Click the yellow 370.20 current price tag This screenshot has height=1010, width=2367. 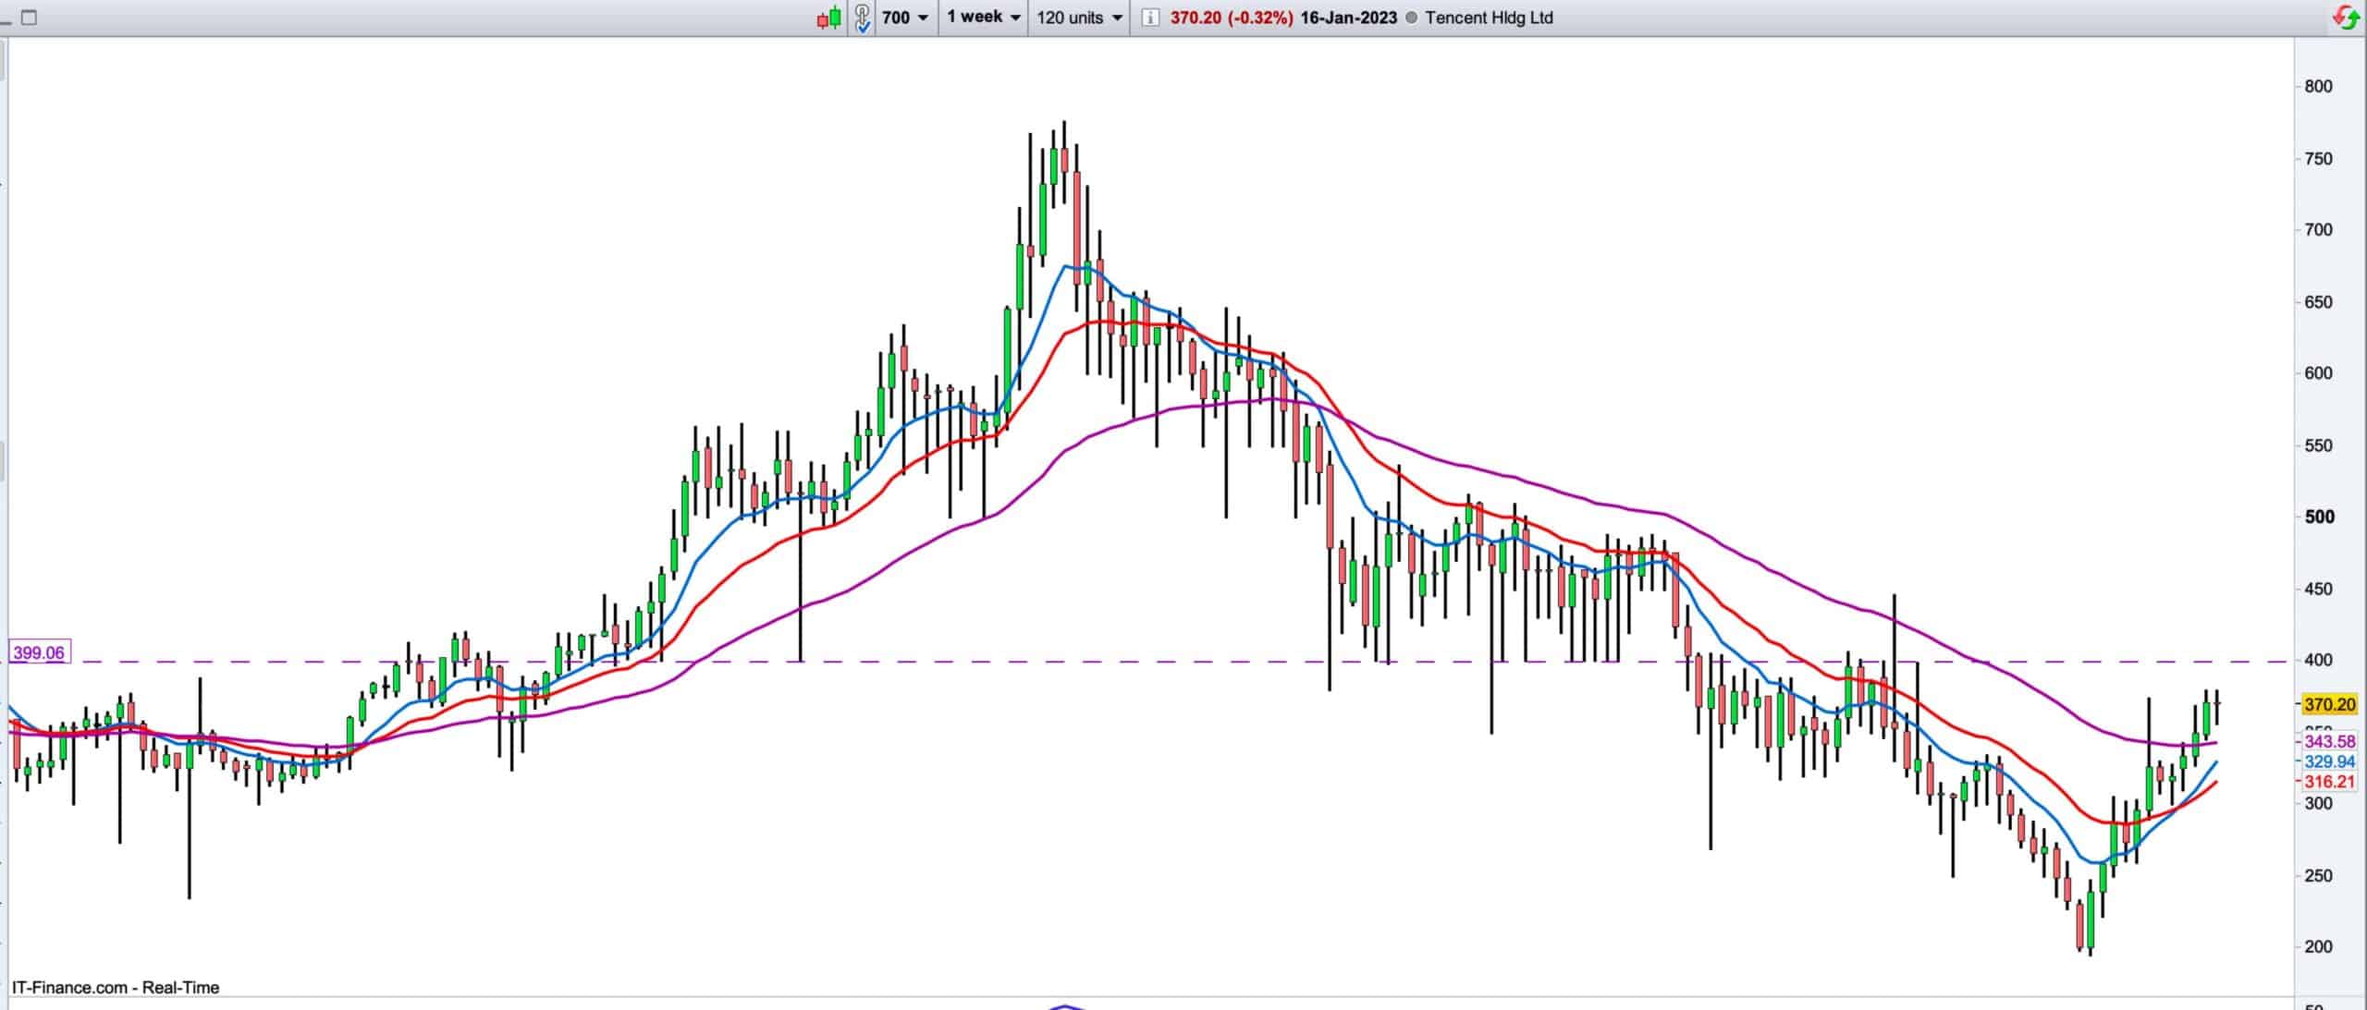pyautogui.click(x=2329, y=705)
